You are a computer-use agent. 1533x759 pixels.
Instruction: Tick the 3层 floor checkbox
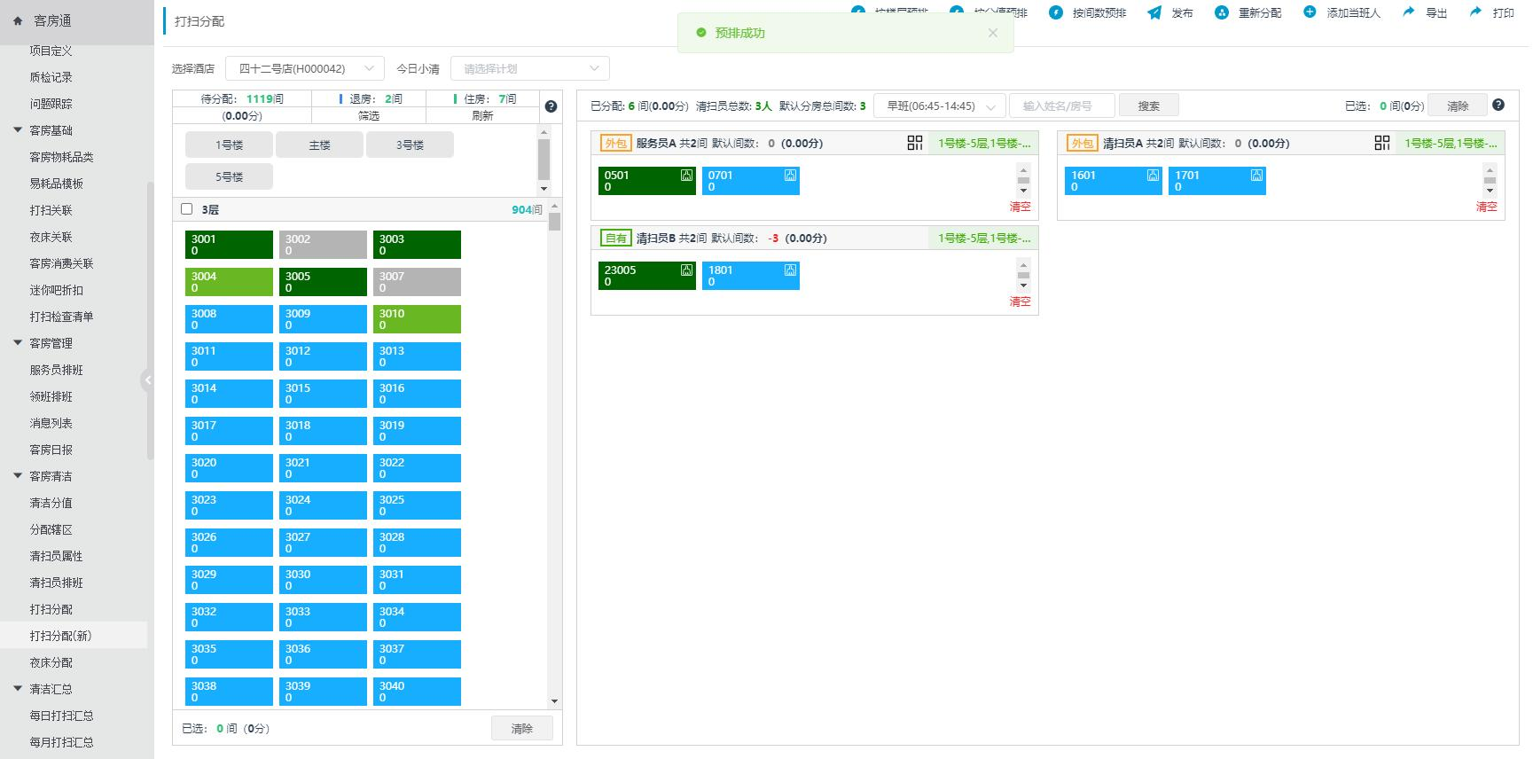click(186, 209)
